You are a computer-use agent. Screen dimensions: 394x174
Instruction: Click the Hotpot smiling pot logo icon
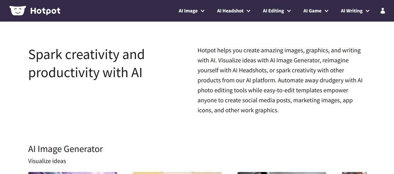17,10
